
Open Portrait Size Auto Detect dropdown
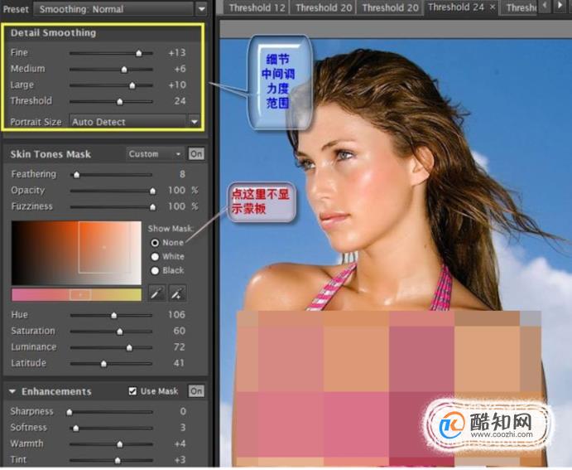coord(135,122)
